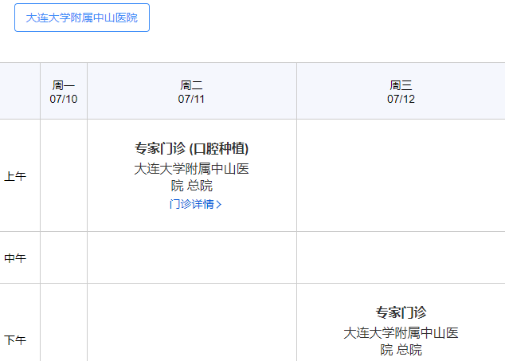Select the 周二 07/11 column header
Screen dimensions: 505x361
click(x=192, y=92)
